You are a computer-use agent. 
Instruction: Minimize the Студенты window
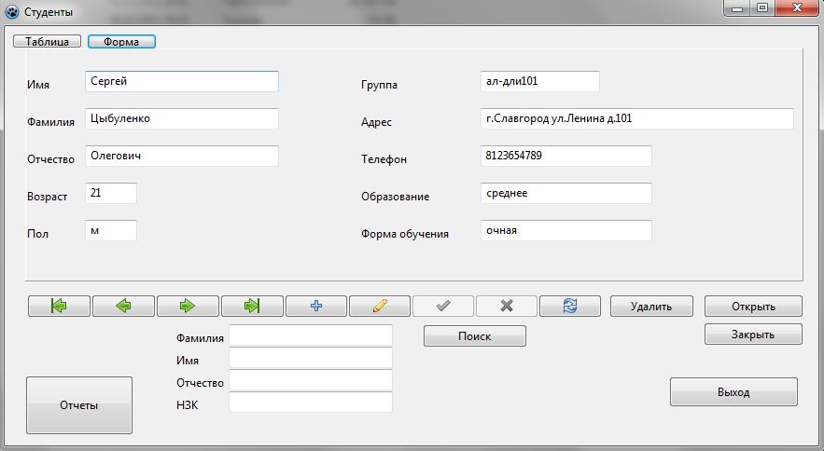pos(737,8)
